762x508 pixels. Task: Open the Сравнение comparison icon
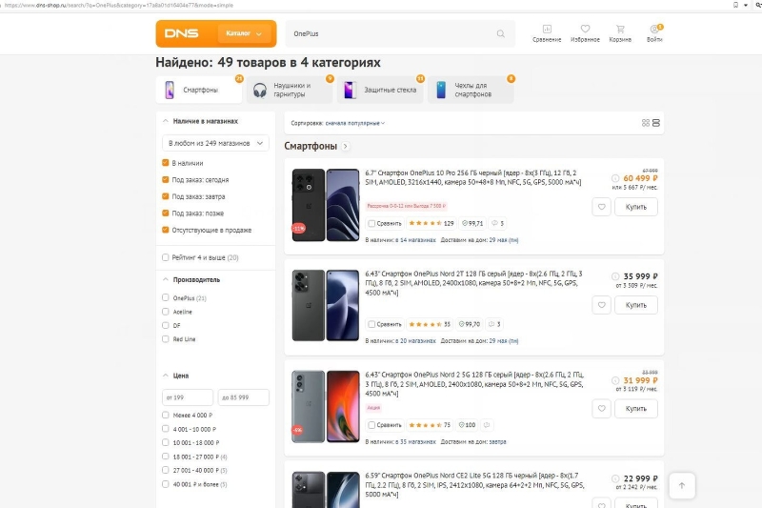tap(547, 33)
